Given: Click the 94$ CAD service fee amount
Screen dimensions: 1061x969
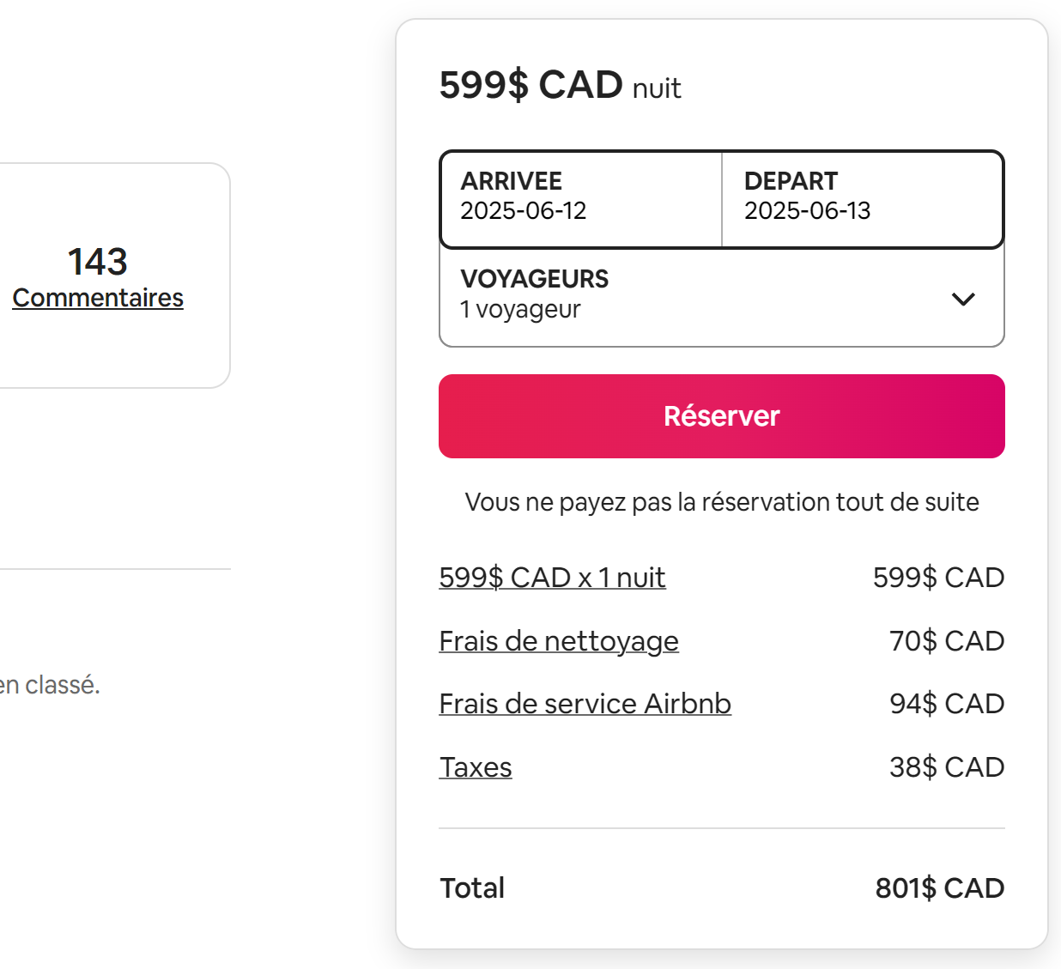Looking at the screenshot, I should [947, 704].
